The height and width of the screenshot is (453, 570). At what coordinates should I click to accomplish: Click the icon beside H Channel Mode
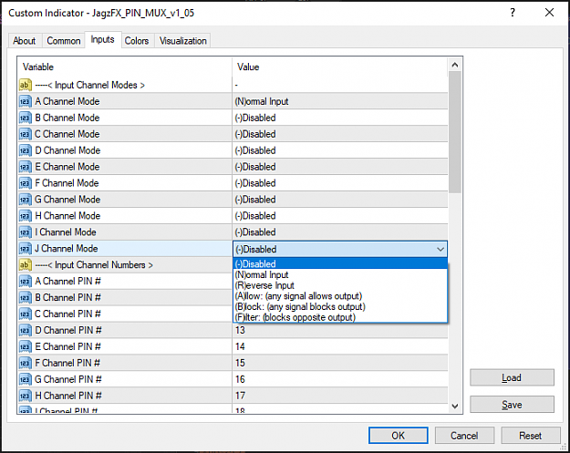pos(26,216)
